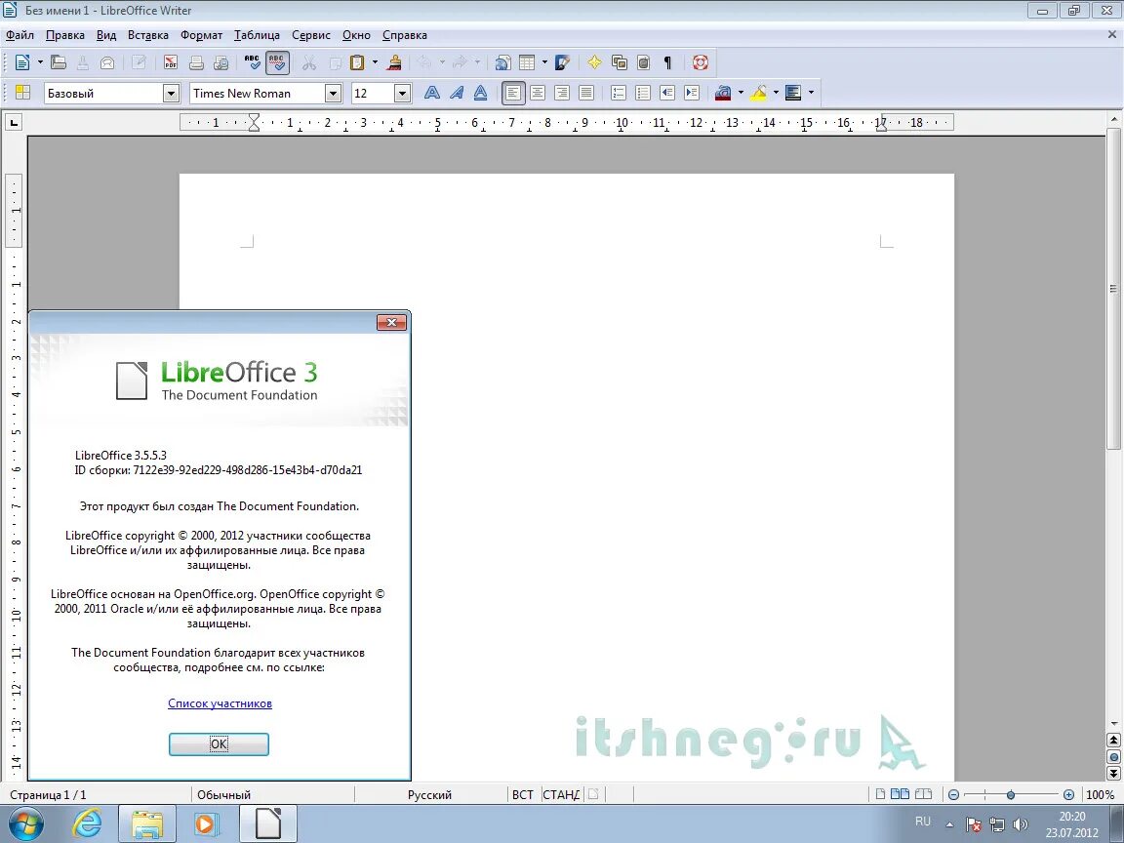Open the Styles and Formatting window icon
Image resolution: width=1124 pixels, height=843 pixels.
[x=22, y=93]
